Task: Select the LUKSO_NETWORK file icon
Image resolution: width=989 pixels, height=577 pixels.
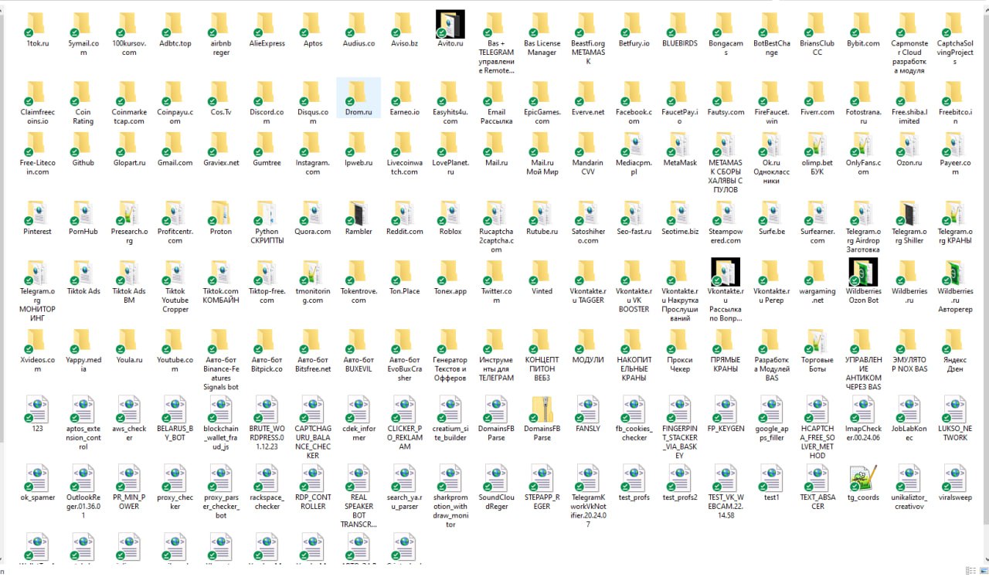Action: 955,409
